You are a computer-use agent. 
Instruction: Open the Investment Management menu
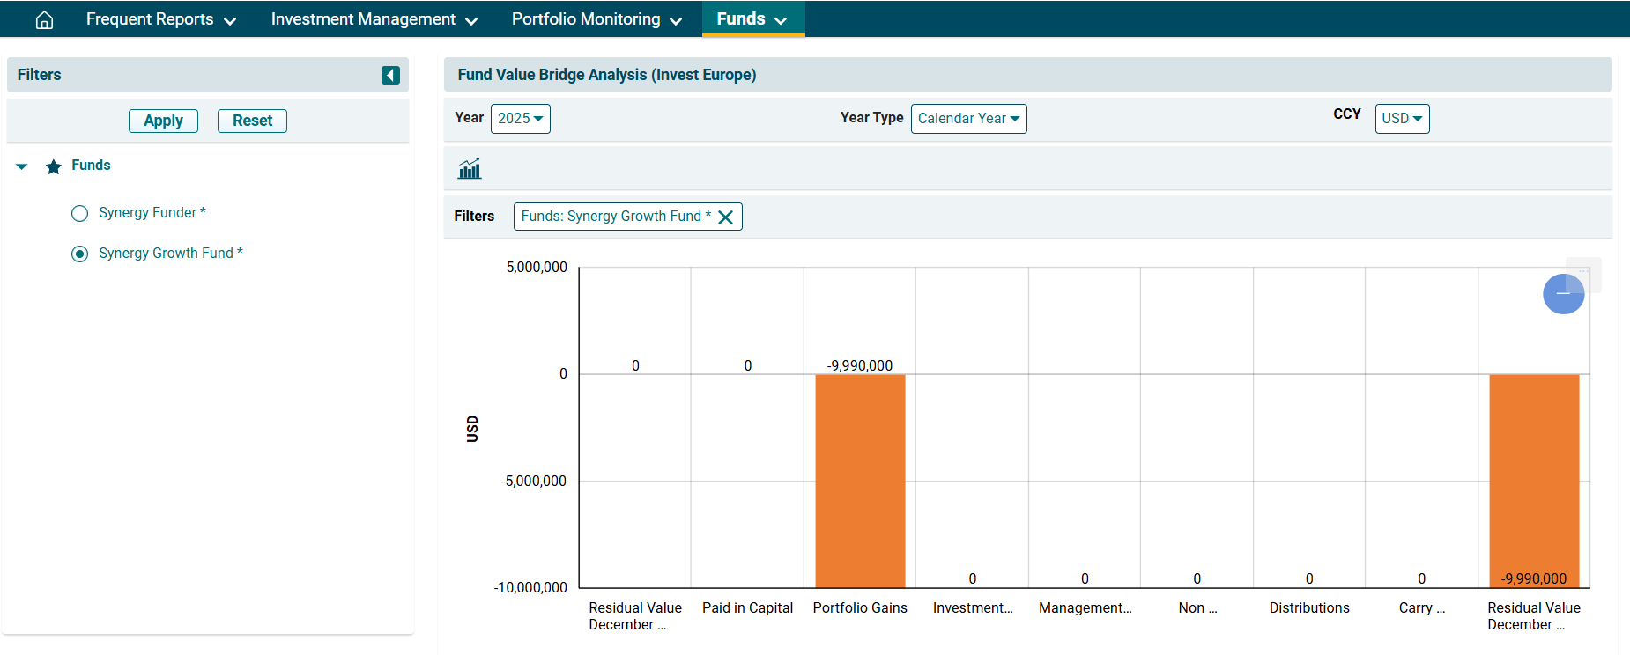pyautogui.click(x=374, y=19)
